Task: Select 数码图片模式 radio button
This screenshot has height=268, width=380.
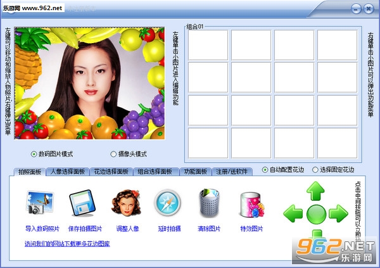Action: pyautogui.click(x=34, y=154)
